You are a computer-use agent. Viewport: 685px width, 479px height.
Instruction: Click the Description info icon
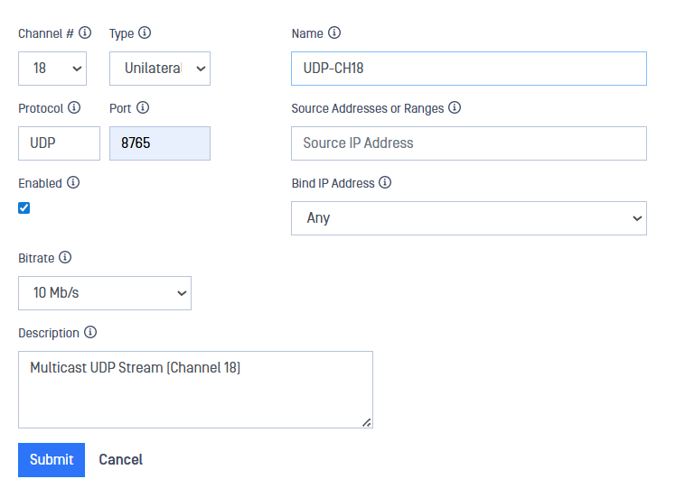(90, 332)
